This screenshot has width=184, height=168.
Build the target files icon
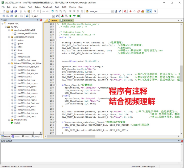pos(8,16)
